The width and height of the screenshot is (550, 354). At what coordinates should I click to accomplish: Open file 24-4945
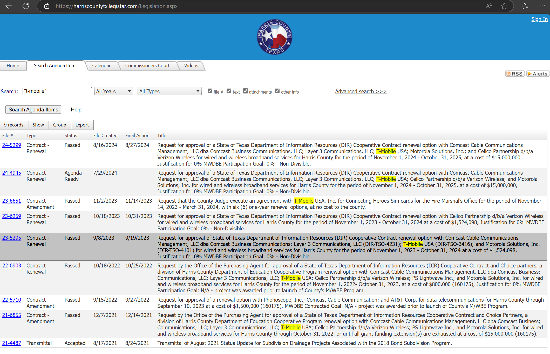click(12, 173)
